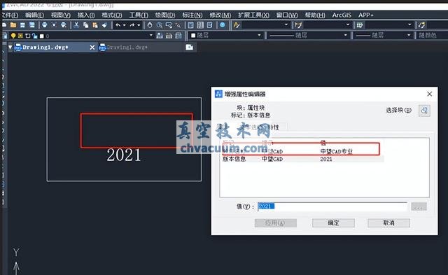Open a drawing using the folder icon
Screen dimensions: 448x275
tap(13, 25)
